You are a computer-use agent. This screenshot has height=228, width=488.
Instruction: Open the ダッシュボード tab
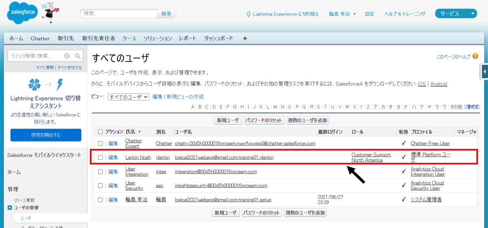point(219,39)
